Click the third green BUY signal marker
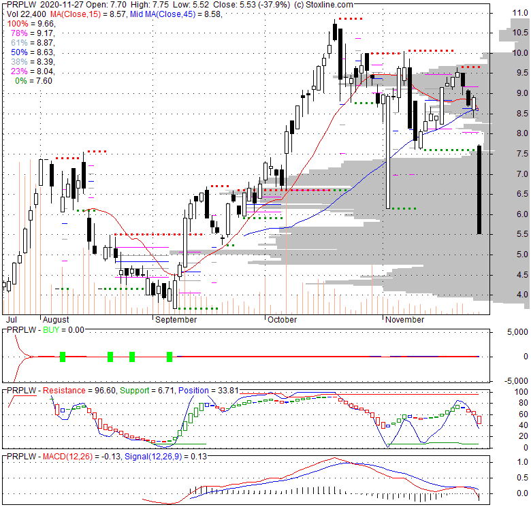The width and height of the screenshot is (531, 507). (x=132, y=357)
